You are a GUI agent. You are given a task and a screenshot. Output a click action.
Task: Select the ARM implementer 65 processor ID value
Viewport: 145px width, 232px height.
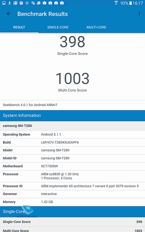tap(90, 186)
